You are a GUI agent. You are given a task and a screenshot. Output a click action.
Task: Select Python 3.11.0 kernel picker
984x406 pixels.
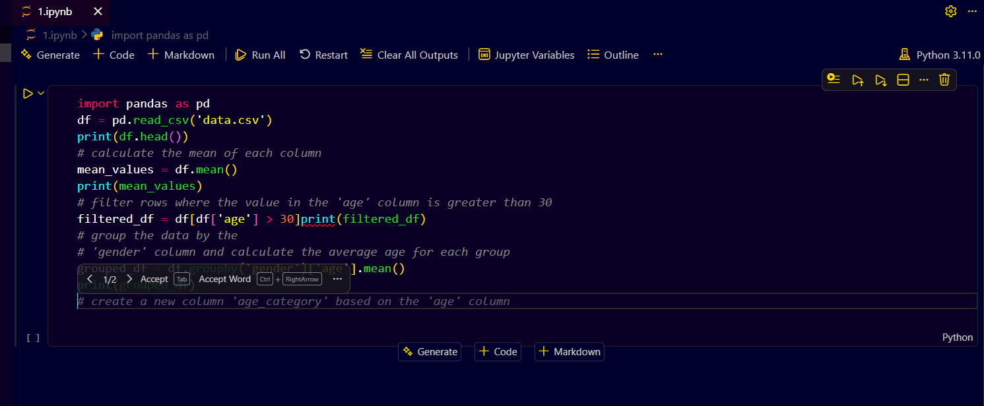[940, 55]
